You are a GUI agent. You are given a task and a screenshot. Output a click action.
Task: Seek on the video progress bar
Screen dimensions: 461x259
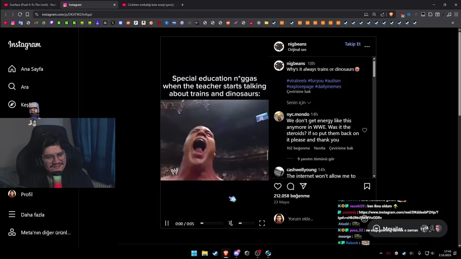point(212,223)
